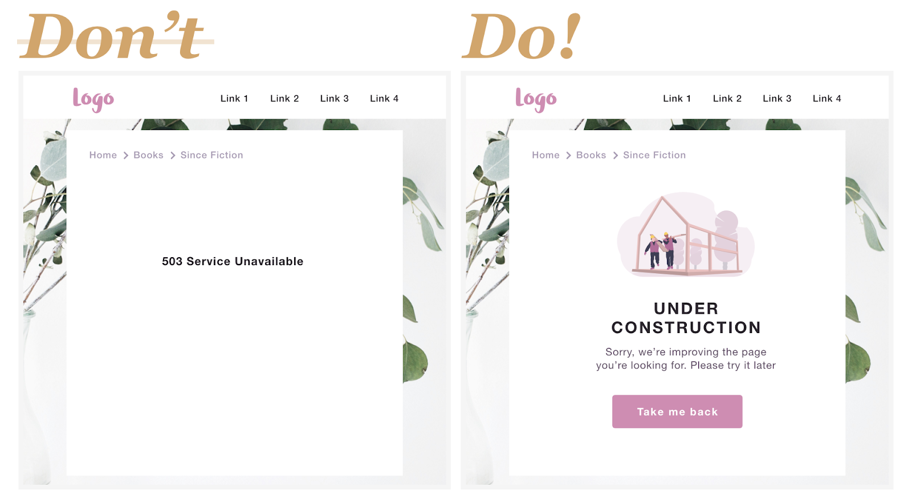Click the construction house illustration
Screen dimensions: 912x499
coord(686,235)
